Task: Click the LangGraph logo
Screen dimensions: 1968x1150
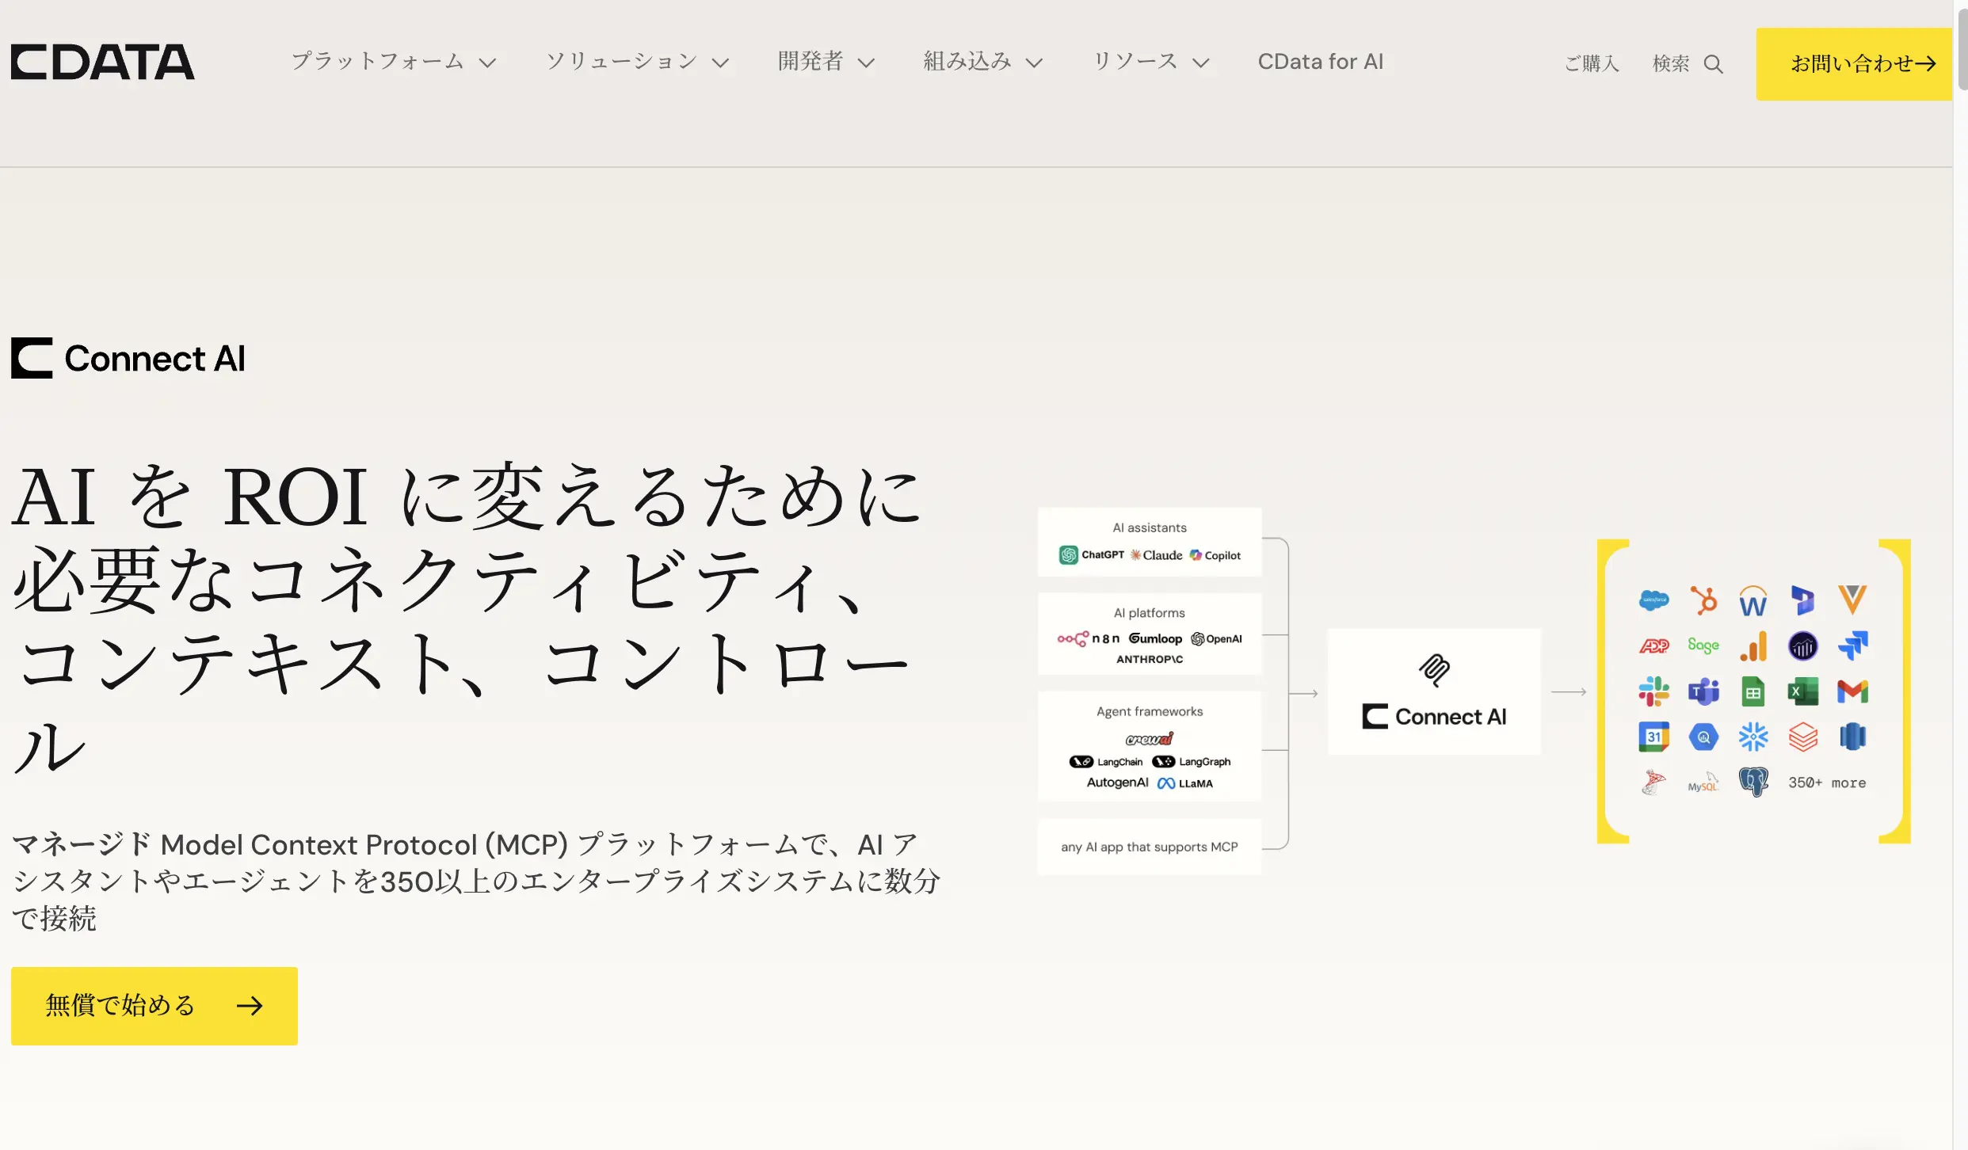Action: (x=1191, y=762)
